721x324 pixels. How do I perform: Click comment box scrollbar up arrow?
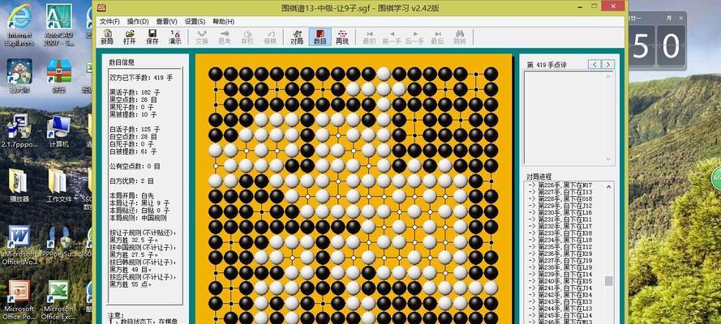click(609, 76)
